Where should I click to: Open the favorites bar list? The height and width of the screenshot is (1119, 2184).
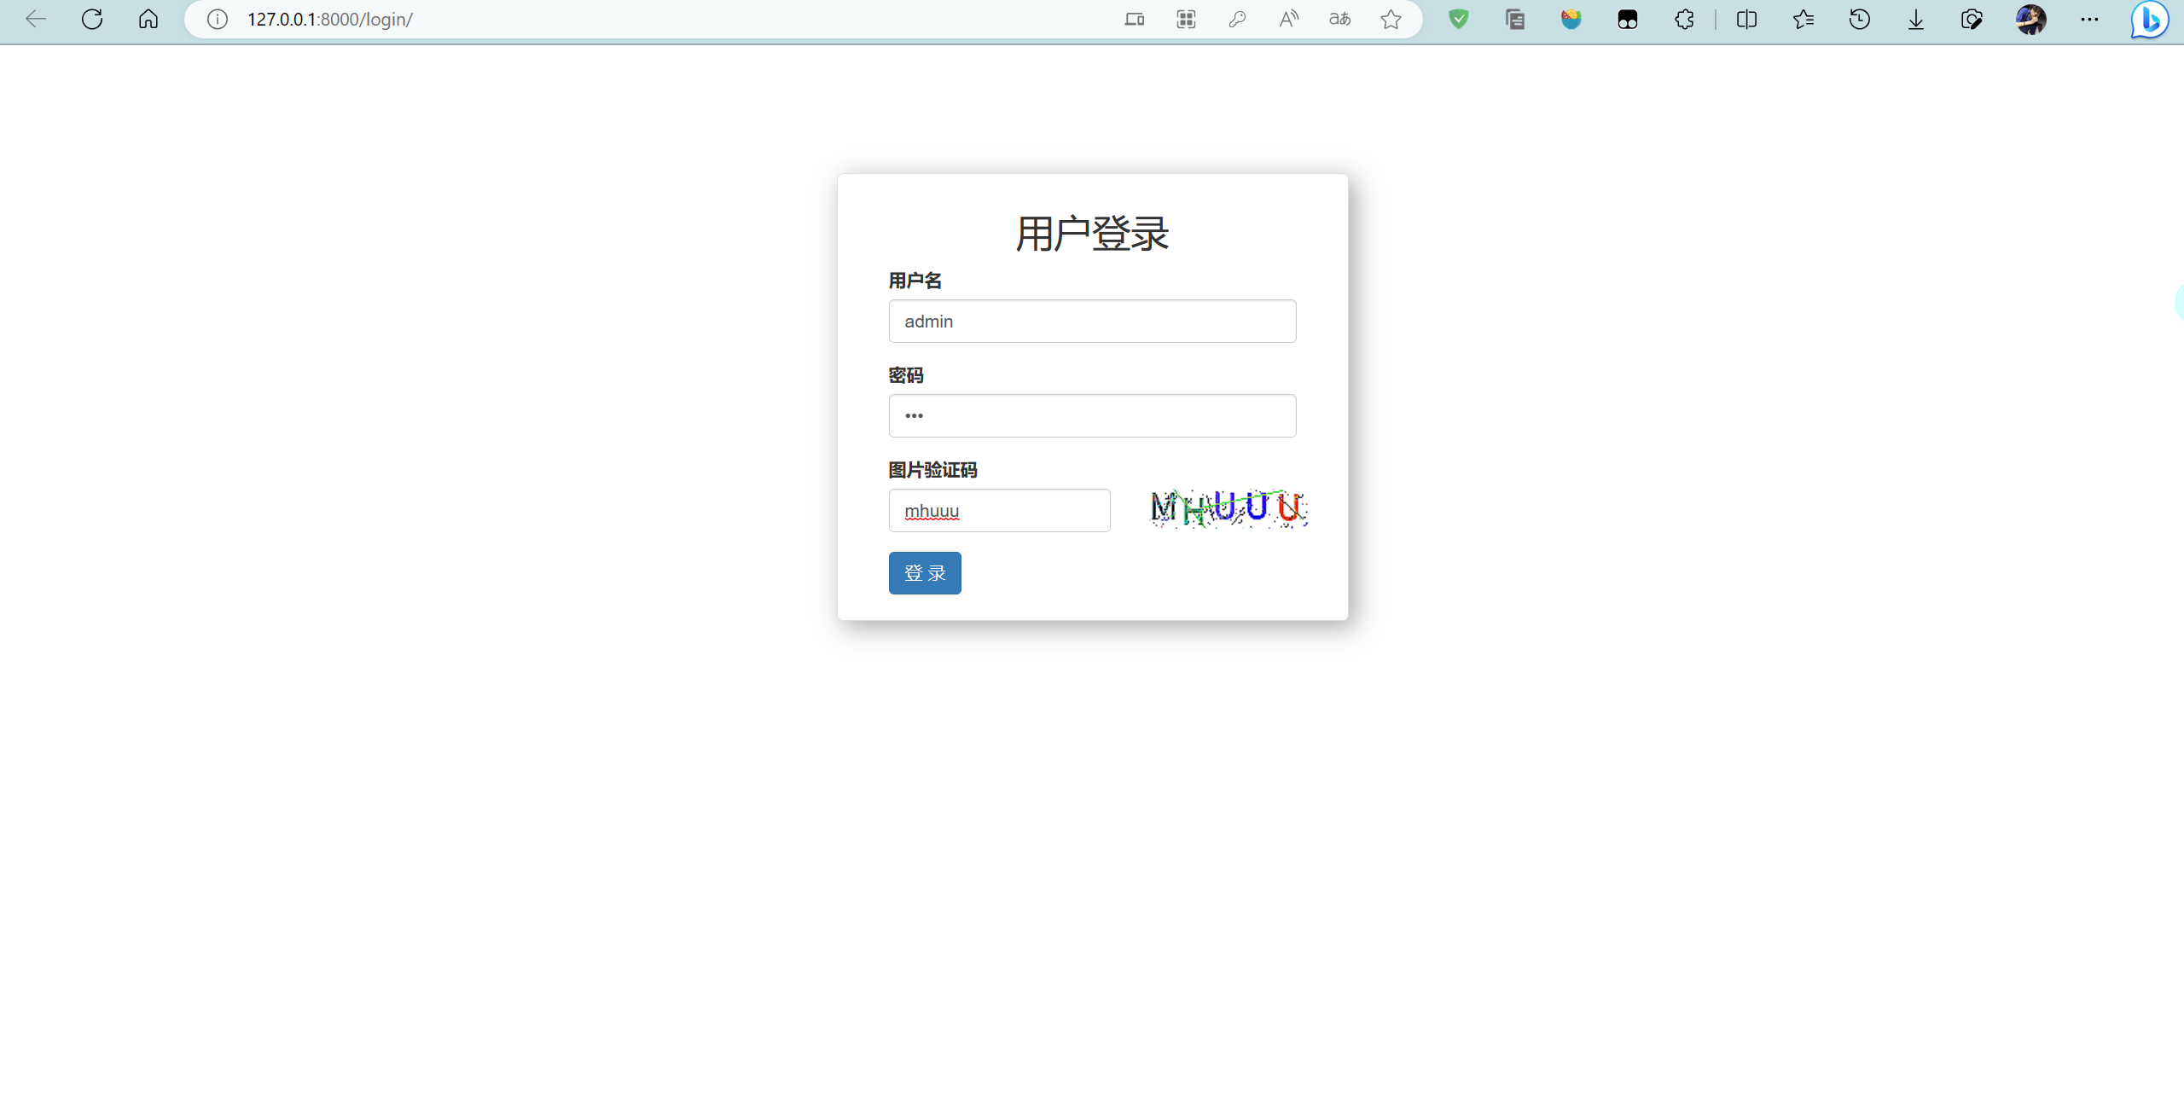(1804, 19)
